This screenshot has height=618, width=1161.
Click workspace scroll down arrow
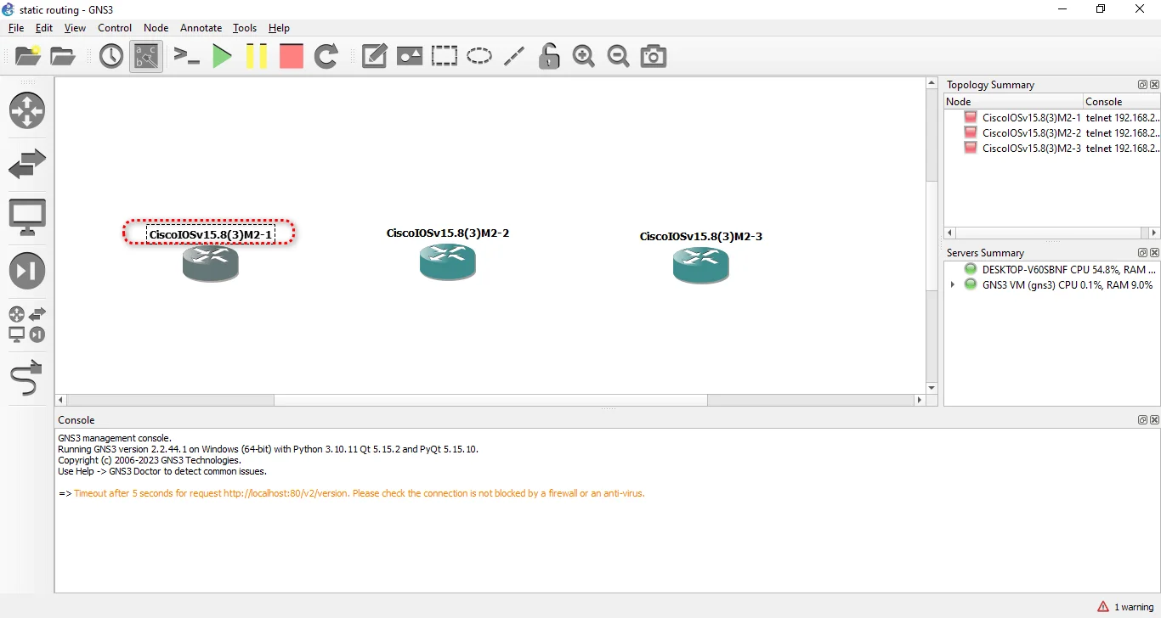click(x=932, y=387)
